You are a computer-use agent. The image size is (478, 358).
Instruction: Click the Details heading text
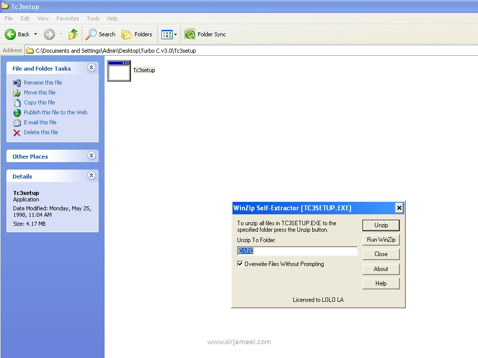coord(22,176)
